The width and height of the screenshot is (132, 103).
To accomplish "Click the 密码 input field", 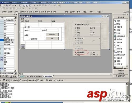I will click(52, 30).
